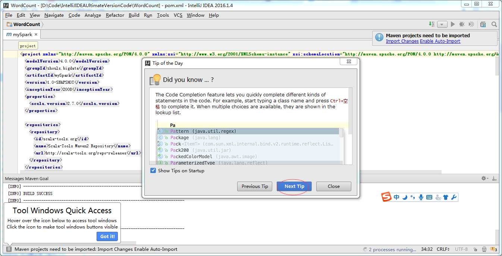This screenshot has width=502, height=256.
Task: Click the scala.version line in editor
Action: coord(74,103)
